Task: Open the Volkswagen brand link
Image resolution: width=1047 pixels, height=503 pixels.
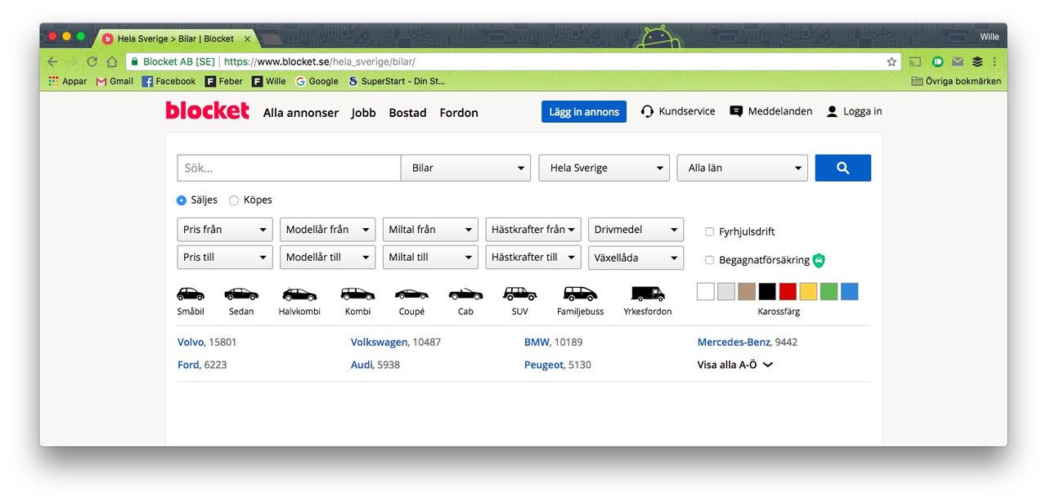Action: (x=379, y=342)
